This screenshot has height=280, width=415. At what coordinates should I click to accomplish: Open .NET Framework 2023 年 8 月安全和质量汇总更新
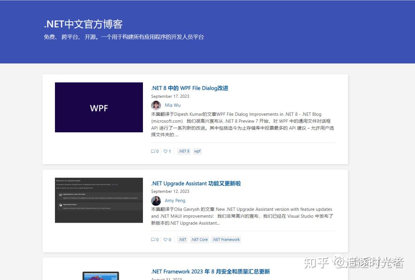click(211, 271)
